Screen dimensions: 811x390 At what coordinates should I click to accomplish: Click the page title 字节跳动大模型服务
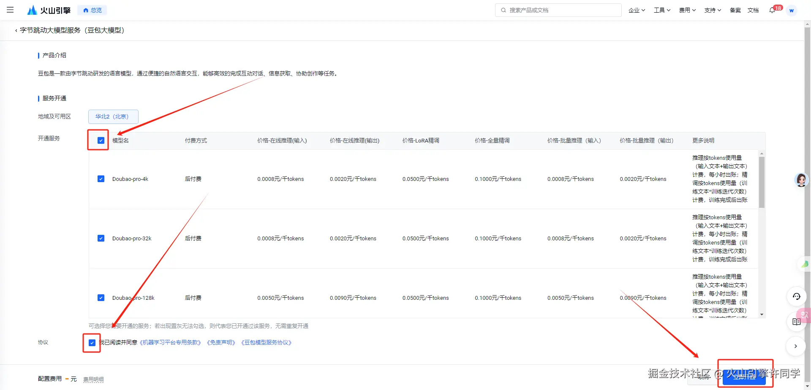point(72,30)
